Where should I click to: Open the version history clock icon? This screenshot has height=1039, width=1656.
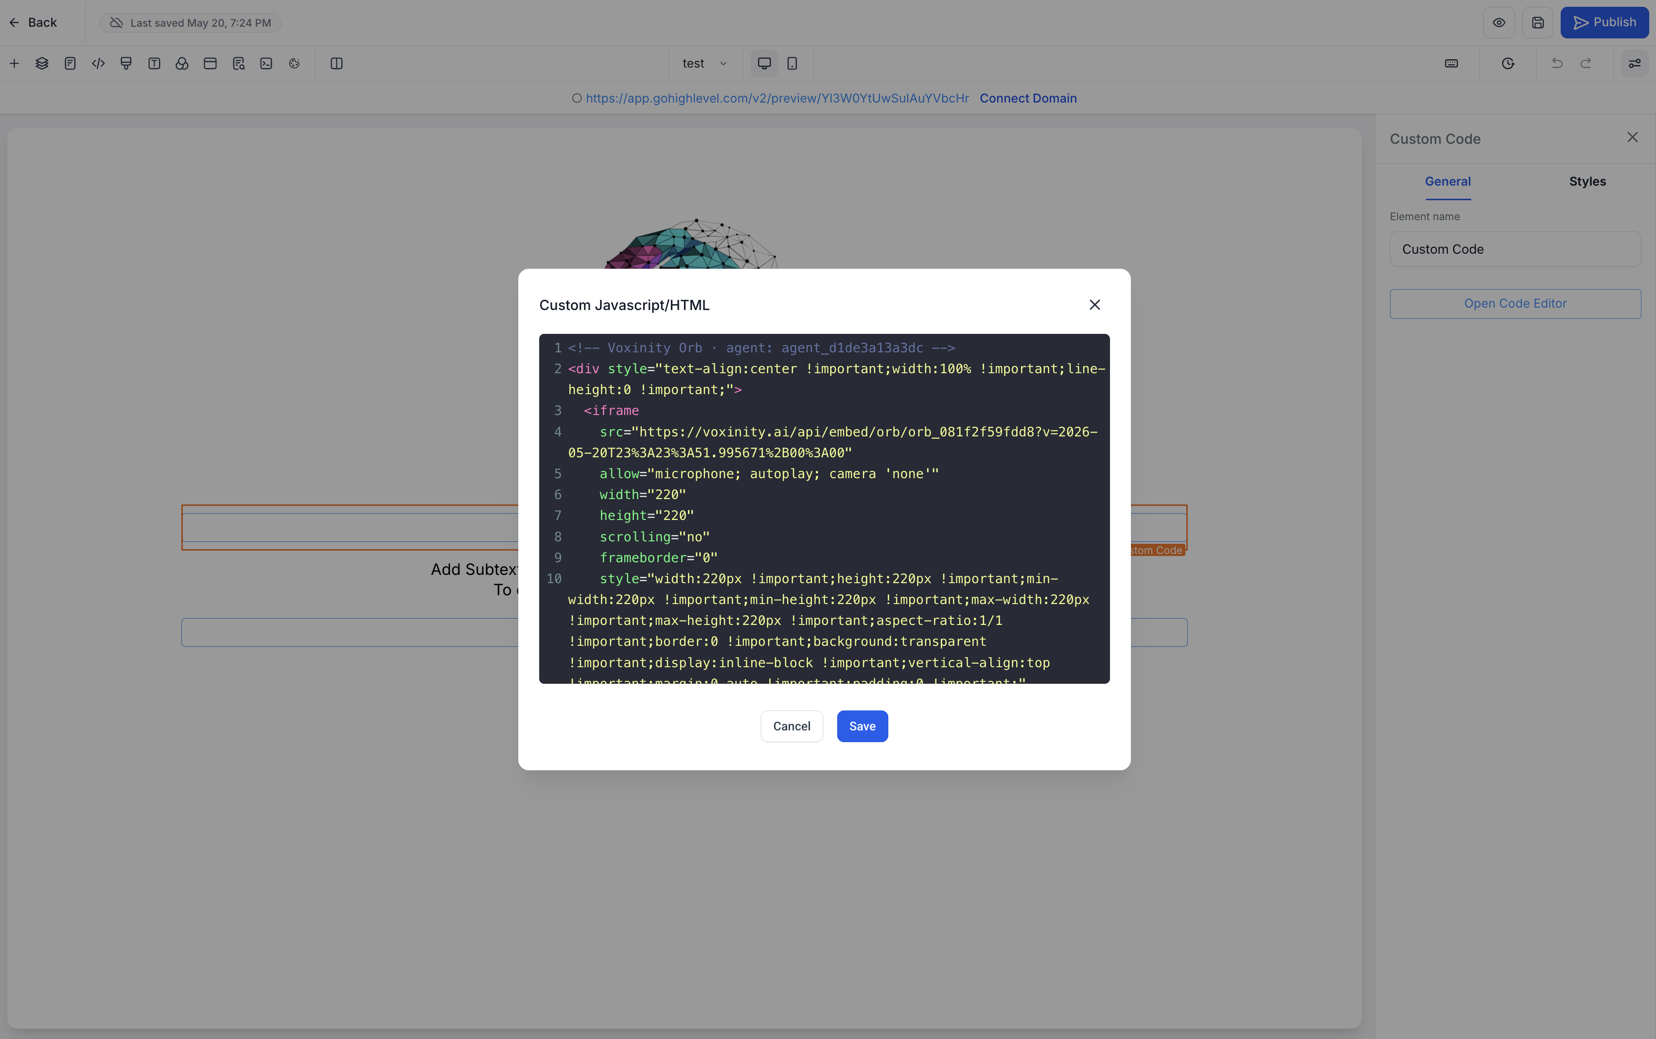[1508, 63]
